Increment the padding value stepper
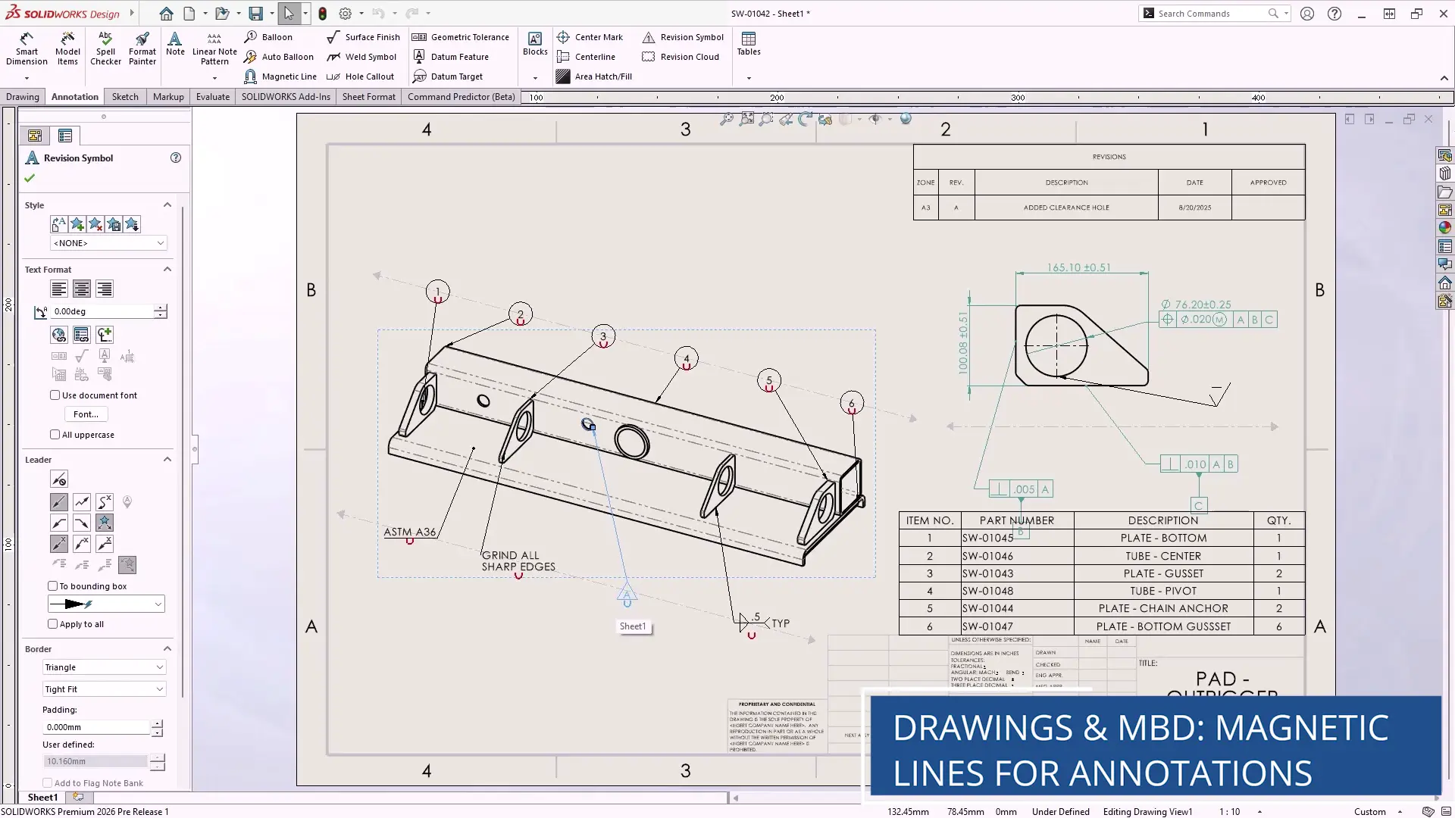Screen dimensions: 1455x818 coord(158,723)
